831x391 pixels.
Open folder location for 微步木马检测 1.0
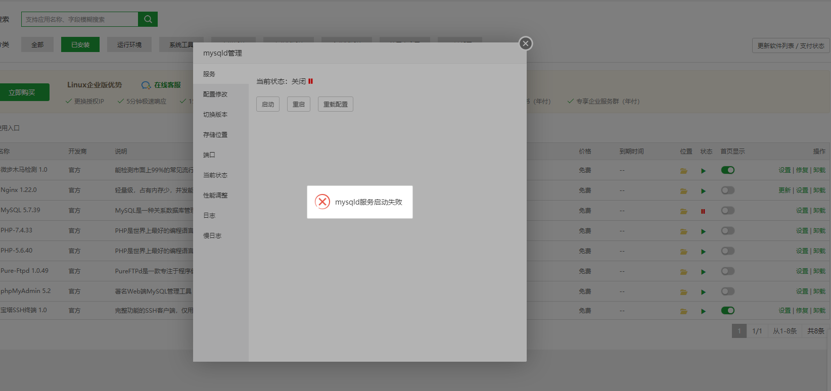coord(683,171)
